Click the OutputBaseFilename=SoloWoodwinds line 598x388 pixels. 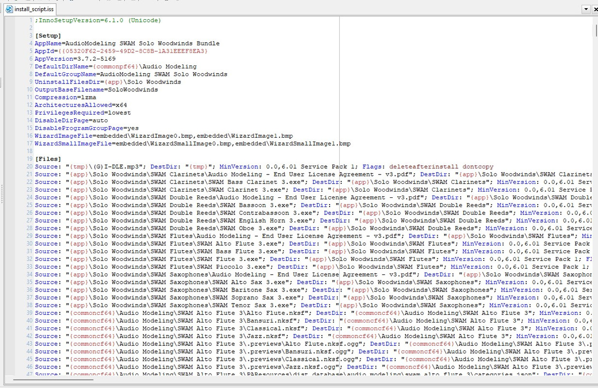[96, 90]
